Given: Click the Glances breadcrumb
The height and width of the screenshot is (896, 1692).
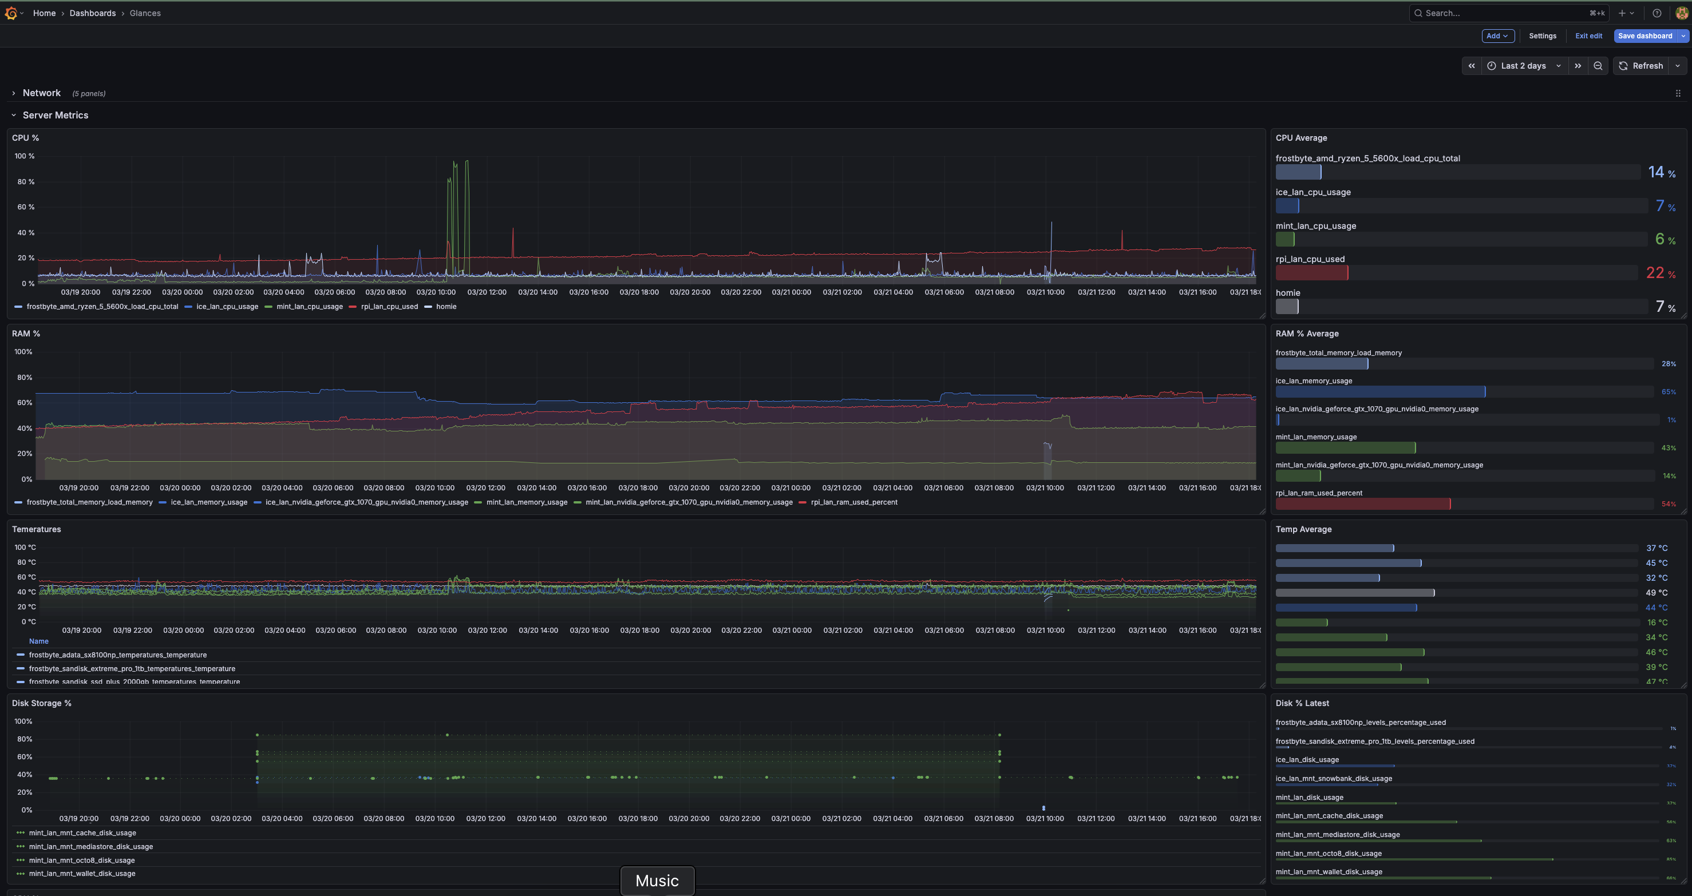Looking at the screenshot, I should (145, 13).
